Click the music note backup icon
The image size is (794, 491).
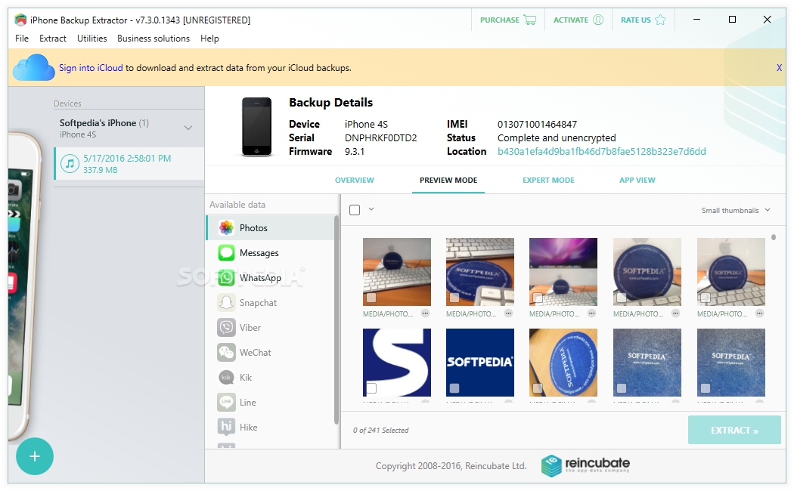(70, 164)
